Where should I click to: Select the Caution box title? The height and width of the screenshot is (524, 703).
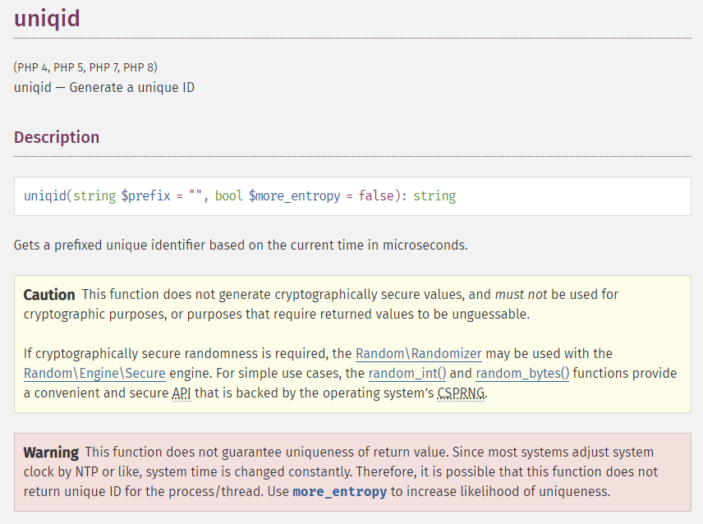pyautogui.click(x=49, y=294)
